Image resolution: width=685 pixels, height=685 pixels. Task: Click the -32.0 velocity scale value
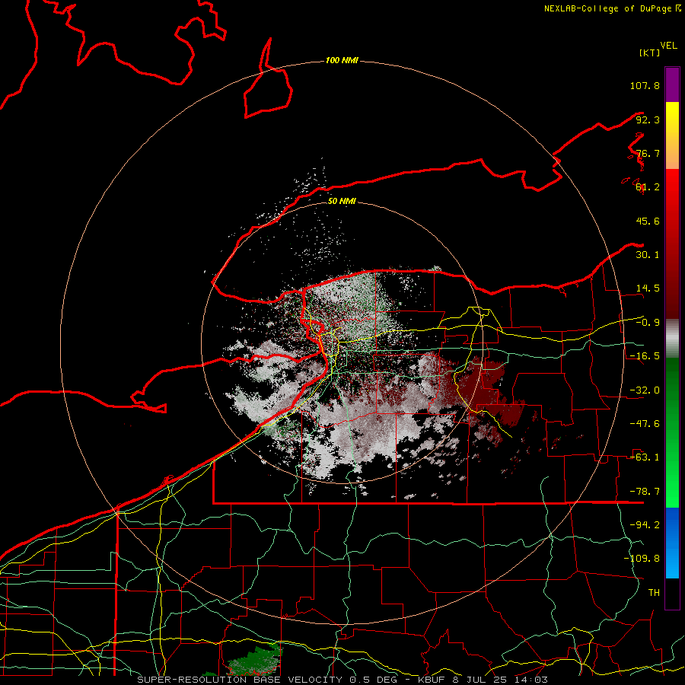pos(645,390)
